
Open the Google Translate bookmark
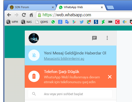pyautogui.click(x=67, y=22)
